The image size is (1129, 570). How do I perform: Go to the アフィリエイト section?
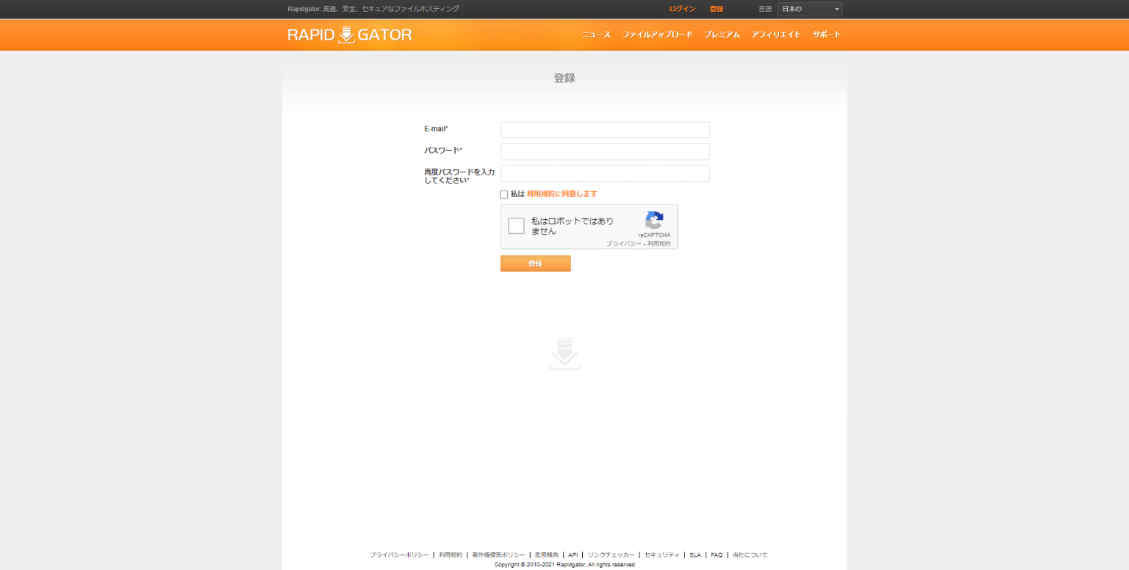click(777, 34)
